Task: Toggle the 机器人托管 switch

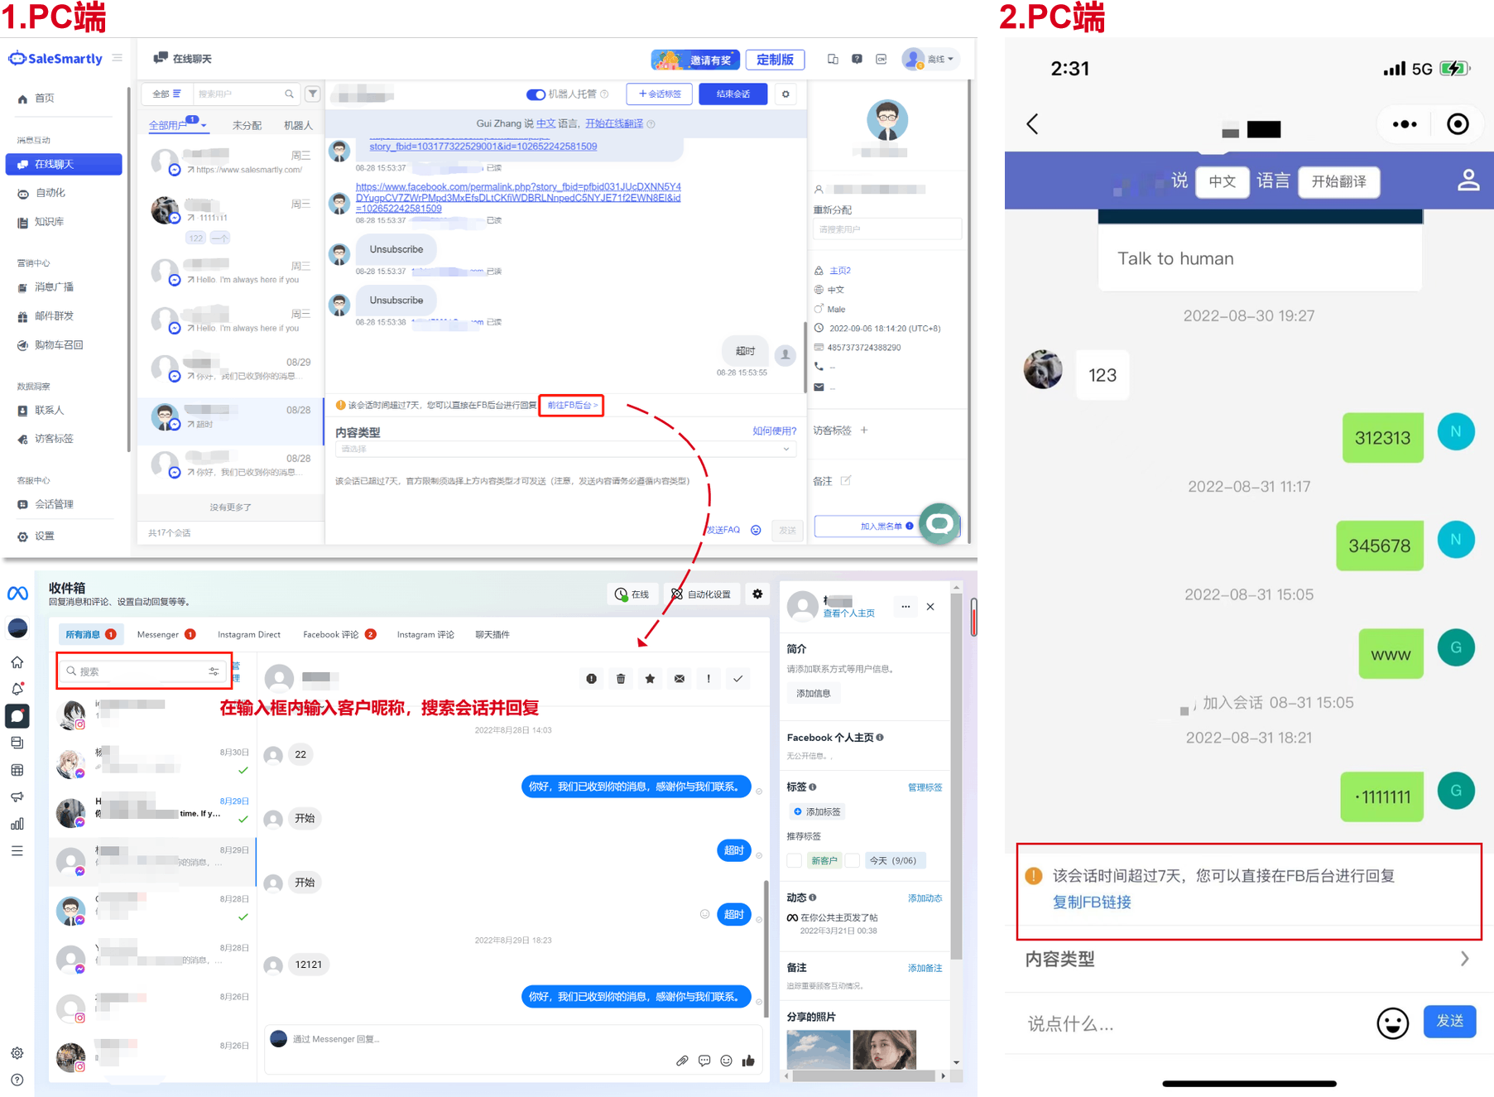Action: (536, 94)
